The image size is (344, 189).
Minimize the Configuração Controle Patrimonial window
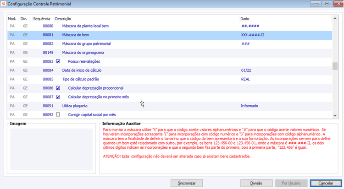tap(316, 4)
